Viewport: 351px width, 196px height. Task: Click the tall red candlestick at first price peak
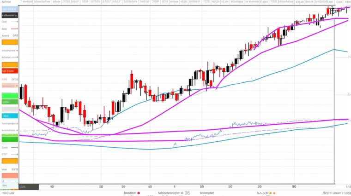click(x=132, y=81)
